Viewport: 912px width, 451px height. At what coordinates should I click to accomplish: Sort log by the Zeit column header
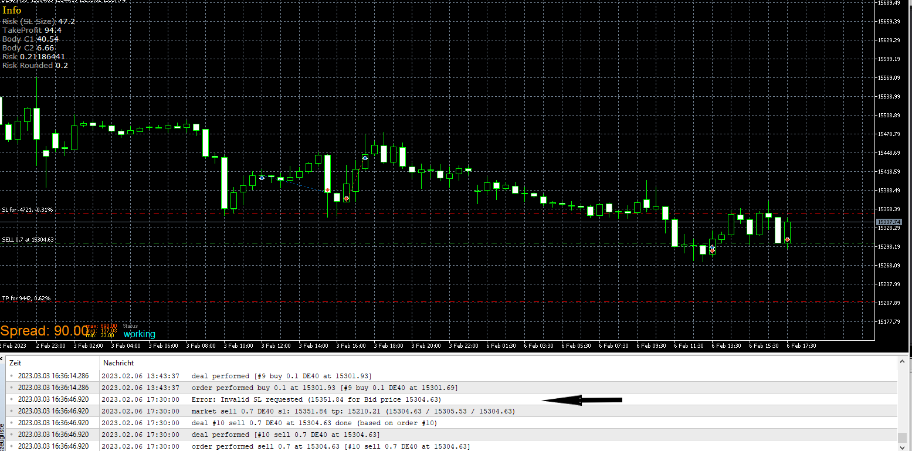[x=52, y=363]
